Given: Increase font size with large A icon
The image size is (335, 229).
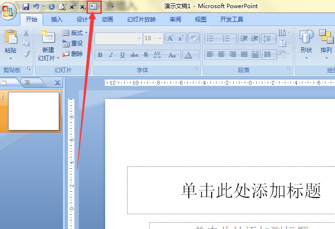Looking at the screenshot, I should coord(170,38).
